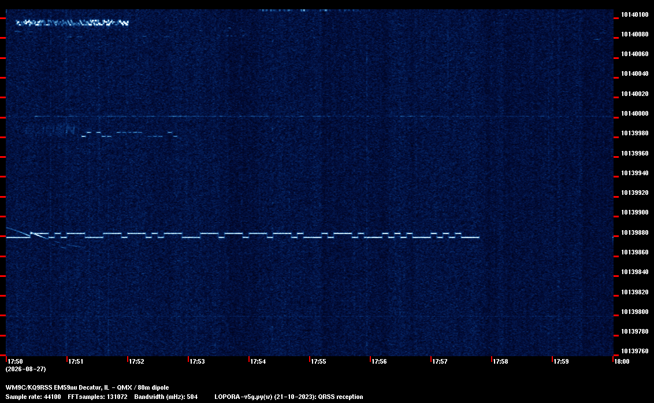Click the LOPORA-v5g.py QRSS reception text

(x=289, y=397)
